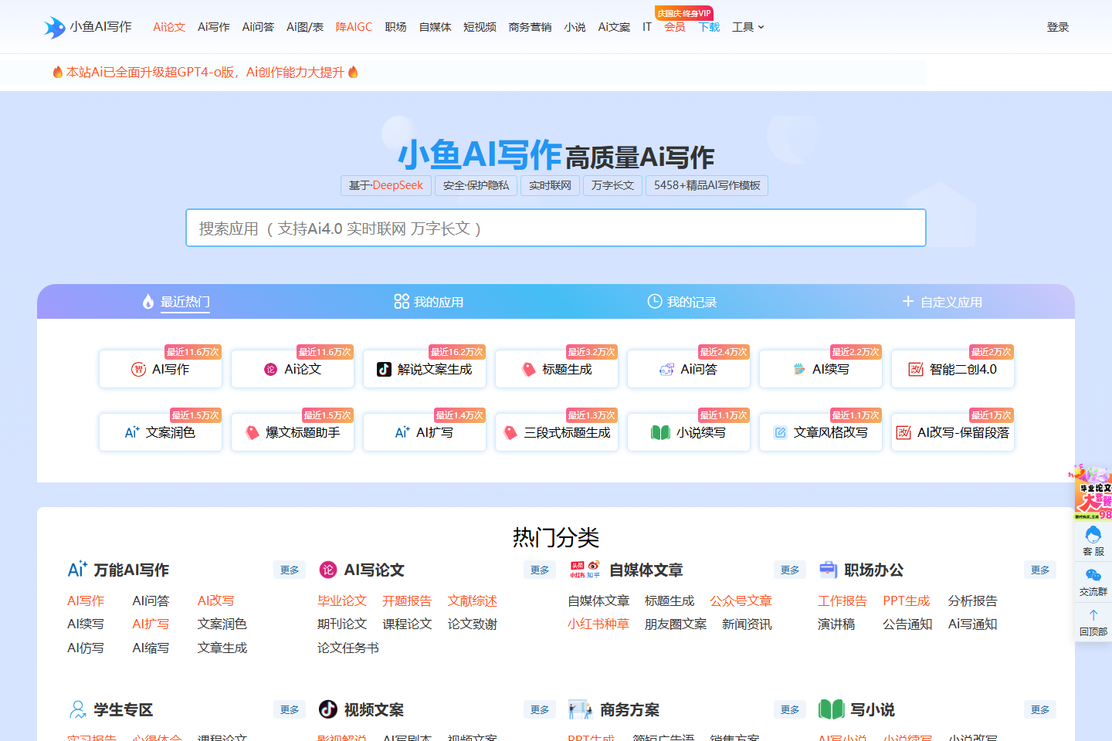Click the 毕业论文 promotion floating banner
Image resolution: width=1112 pixels, height=741 pixels.
click(x=1093, y=492)
